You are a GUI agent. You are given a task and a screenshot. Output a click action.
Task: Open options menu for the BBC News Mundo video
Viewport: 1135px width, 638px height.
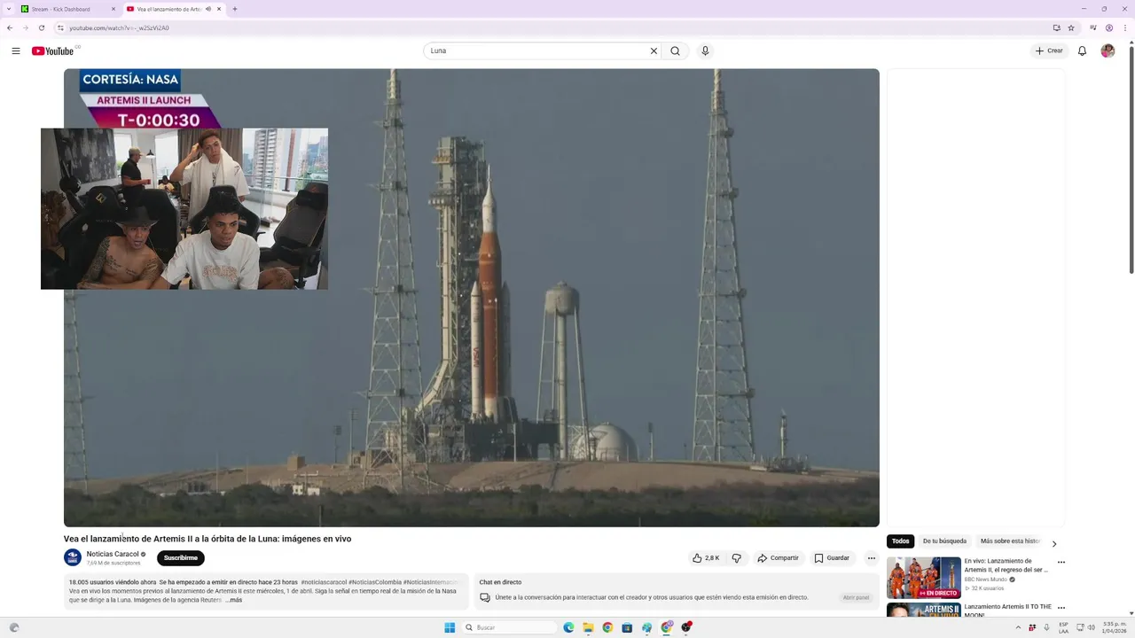click(x=1061, y=562)
